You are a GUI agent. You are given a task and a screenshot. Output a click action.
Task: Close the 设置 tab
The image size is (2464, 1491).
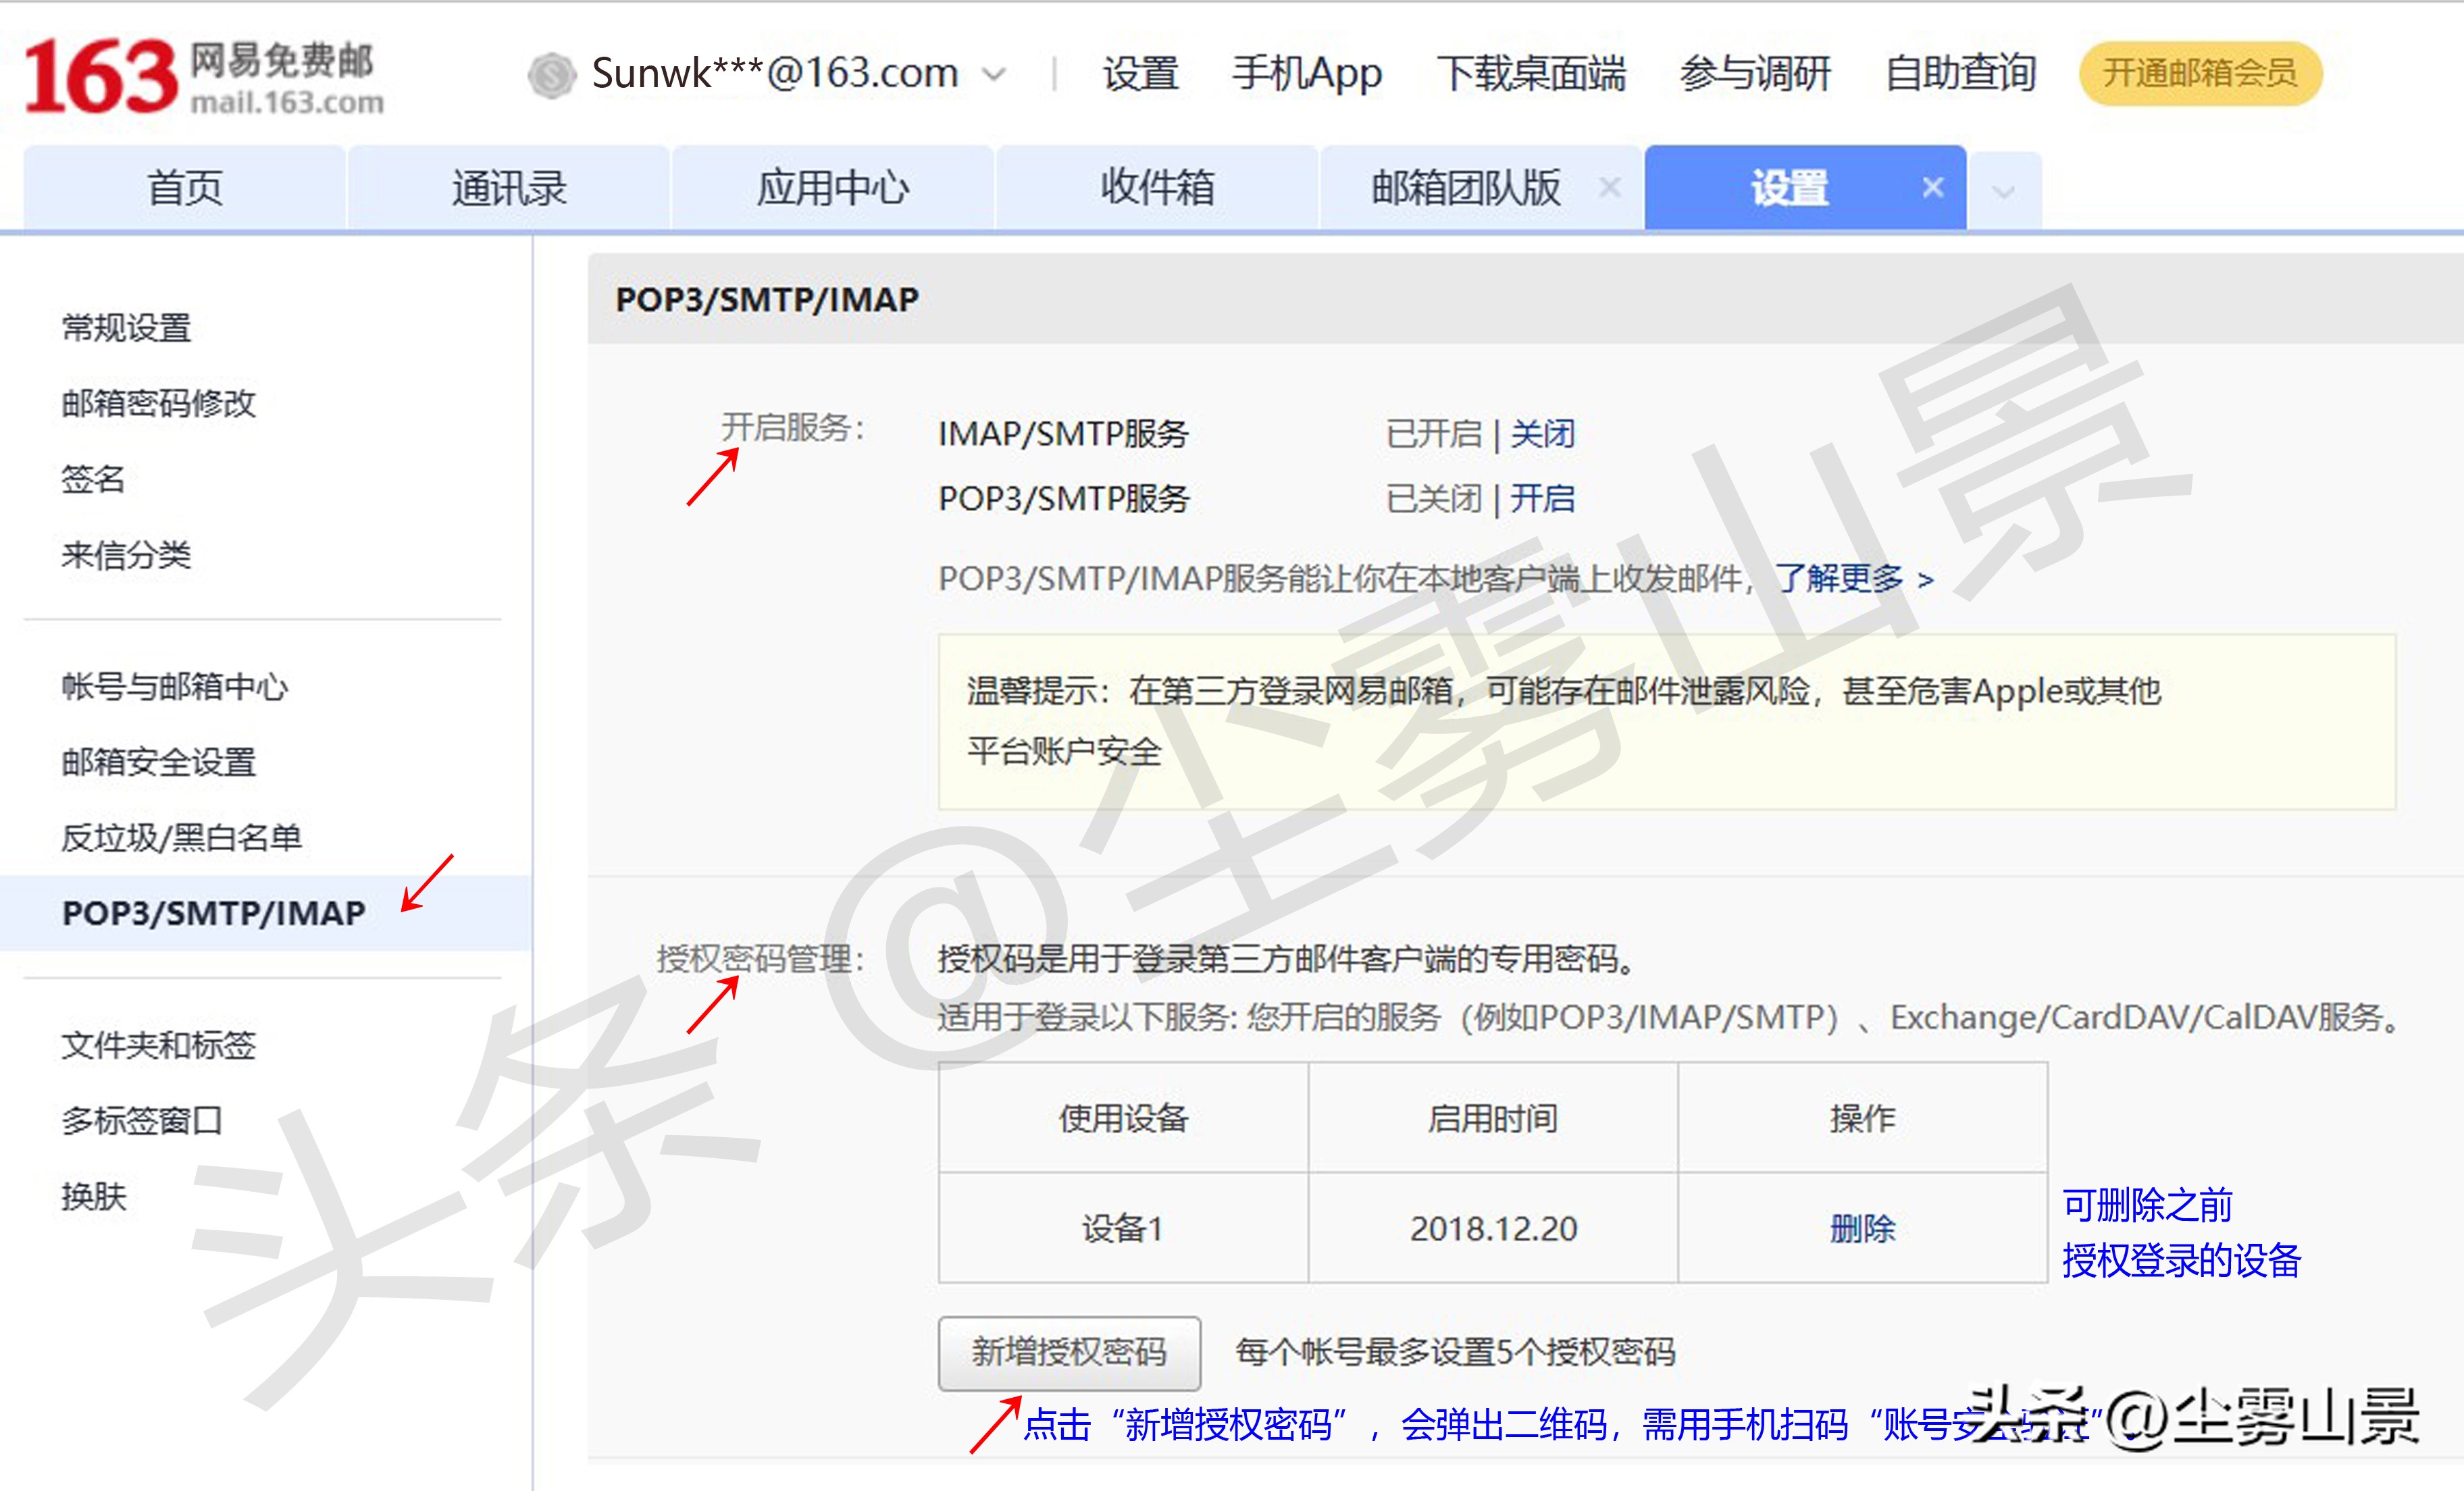click(1932, 187)
